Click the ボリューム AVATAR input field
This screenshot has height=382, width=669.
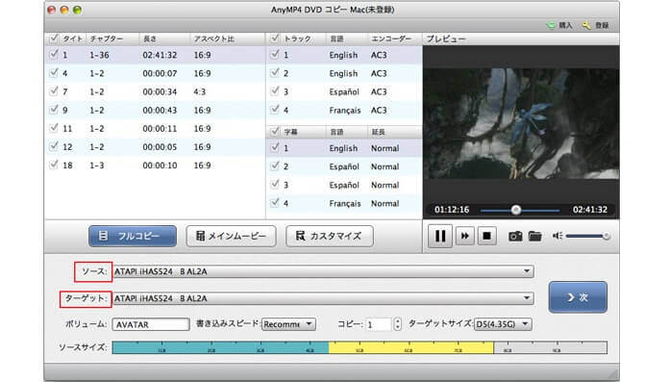[151, 324]
